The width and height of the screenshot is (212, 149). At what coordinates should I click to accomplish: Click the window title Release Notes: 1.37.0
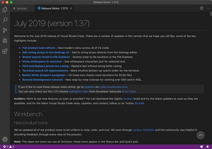[x=106, y=2]
